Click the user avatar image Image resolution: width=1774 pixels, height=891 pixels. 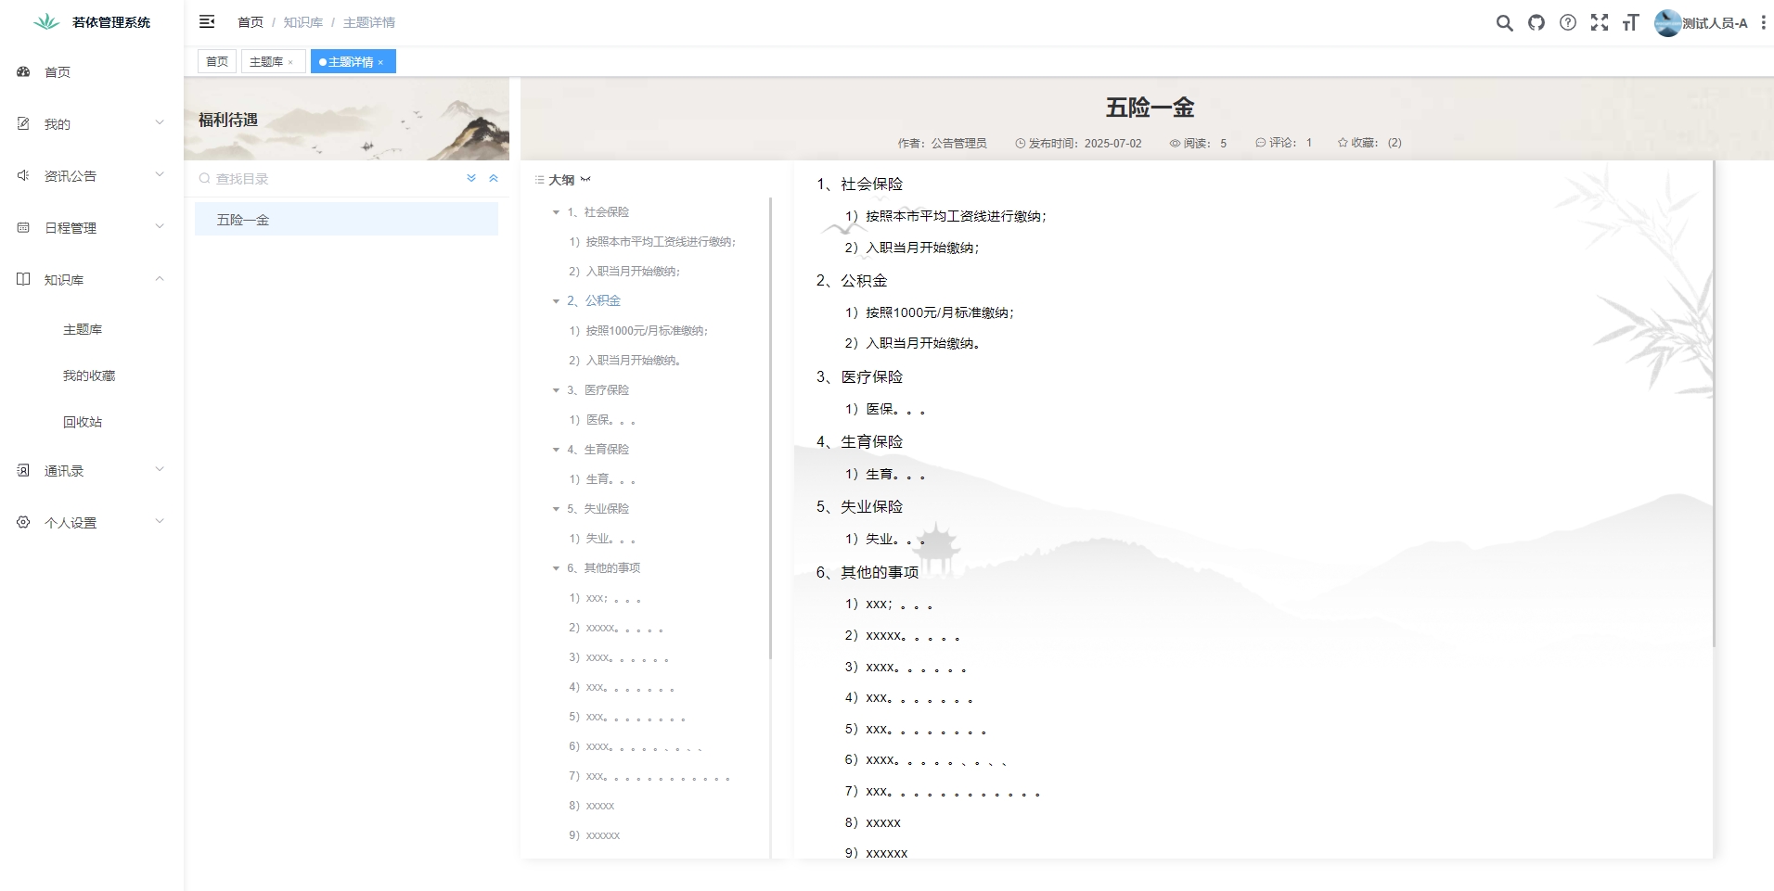[1667, 23]
